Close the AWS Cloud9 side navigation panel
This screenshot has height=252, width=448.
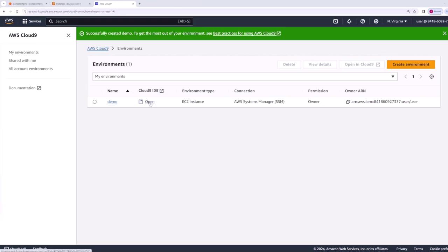69,35
